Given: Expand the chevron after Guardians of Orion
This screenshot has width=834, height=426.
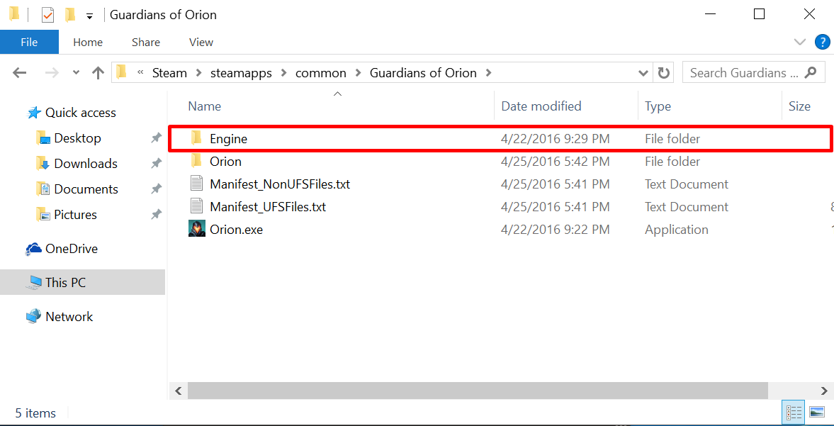Looking at the screenshot, I should point(489,73).
